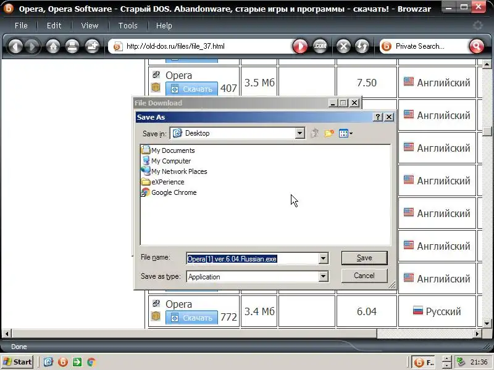
Task: Click the package icon in the Opera 7.50 row
Action: pos(156,87)
